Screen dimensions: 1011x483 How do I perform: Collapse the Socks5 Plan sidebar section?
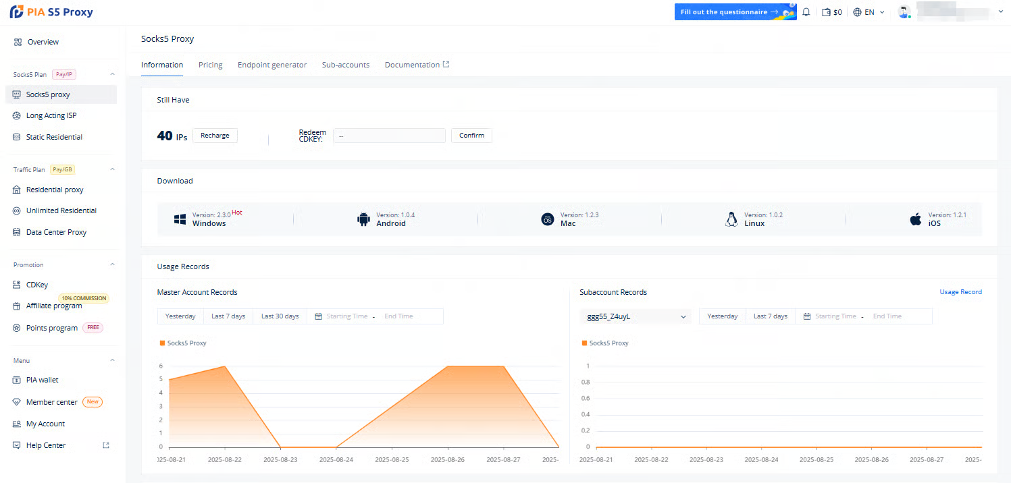[x=112, y=74]
